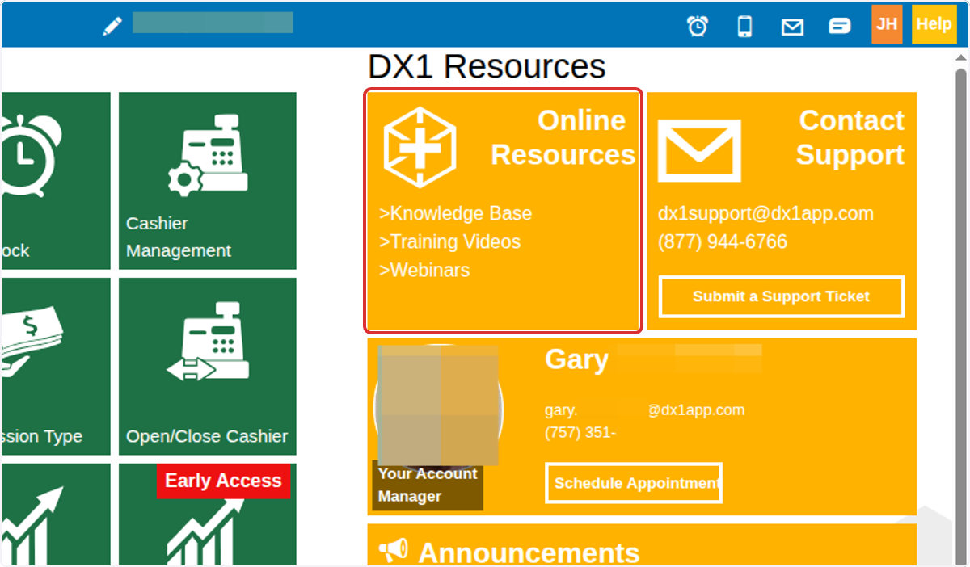This screenshot has width=970, height=567.
Task: Click the Announcements megaphone icon
Action: pyautogui.click(x=394, y=552)
